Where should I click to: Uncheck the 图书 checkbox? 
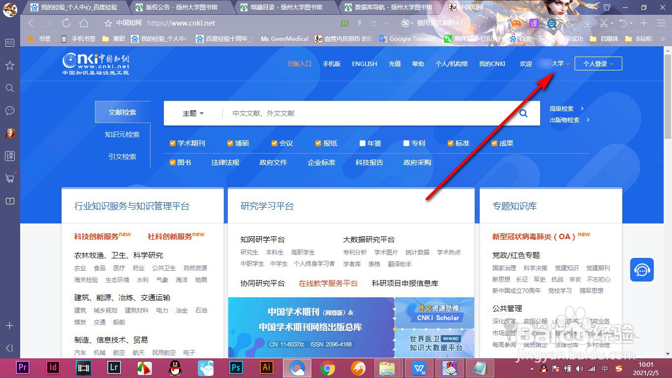[173, 162]
